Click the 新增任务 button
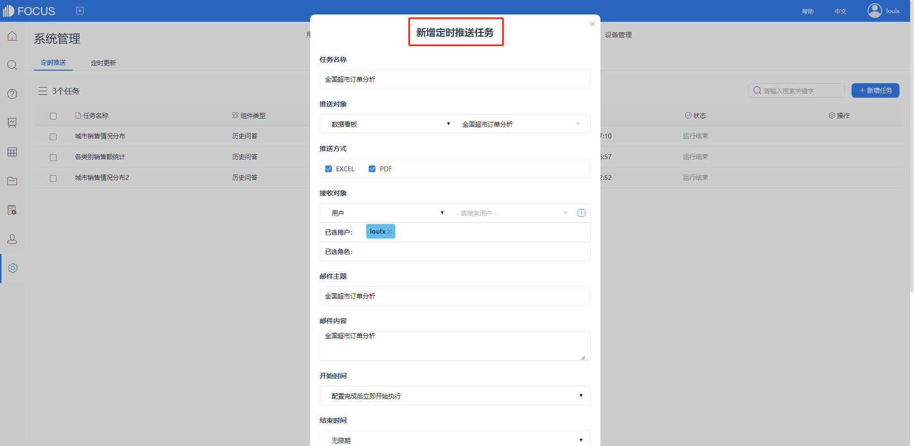The height and width of the screenshot is (446, 914). pyautogui.click(x=875, y=90)
